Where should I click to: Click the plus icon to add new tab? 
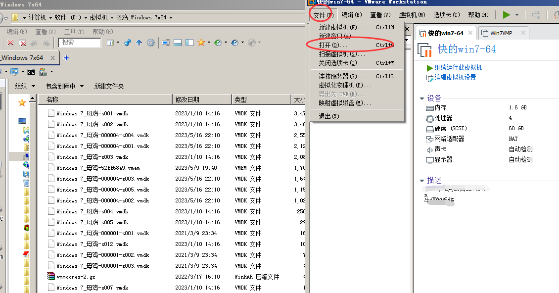(66, 58)
